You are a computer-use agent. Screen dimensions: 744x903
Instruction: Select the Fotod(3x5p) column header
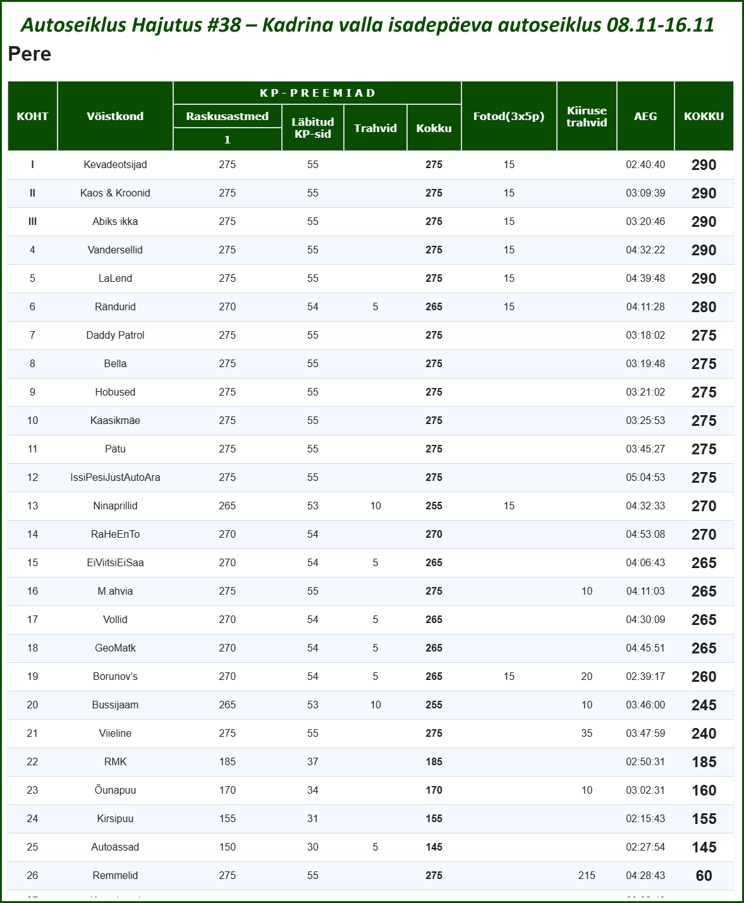click(509, 116)
